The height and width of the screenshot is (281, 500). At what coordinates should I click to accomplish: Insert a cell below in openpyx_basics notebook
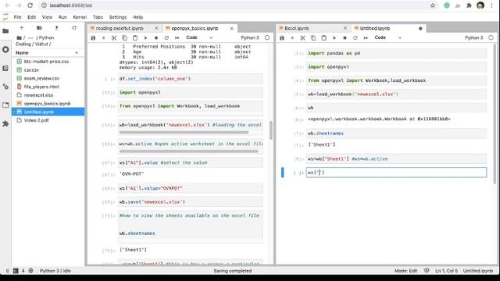[x=103, y=38]
